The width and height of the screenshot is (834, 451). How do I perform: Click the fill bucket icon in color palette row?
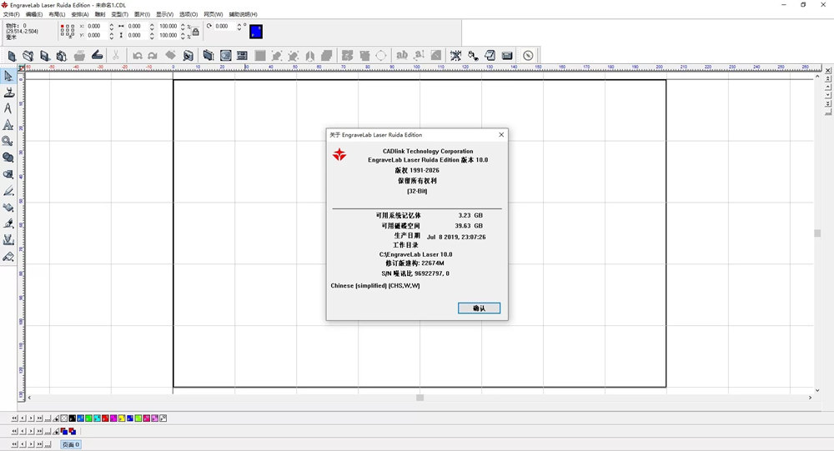[x=56, y=418]
